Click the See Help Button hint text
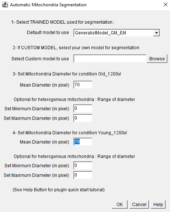170x212 pixels. 59,190
